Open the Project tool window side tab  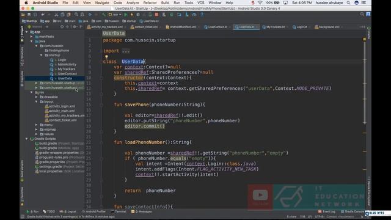(22, 34)
